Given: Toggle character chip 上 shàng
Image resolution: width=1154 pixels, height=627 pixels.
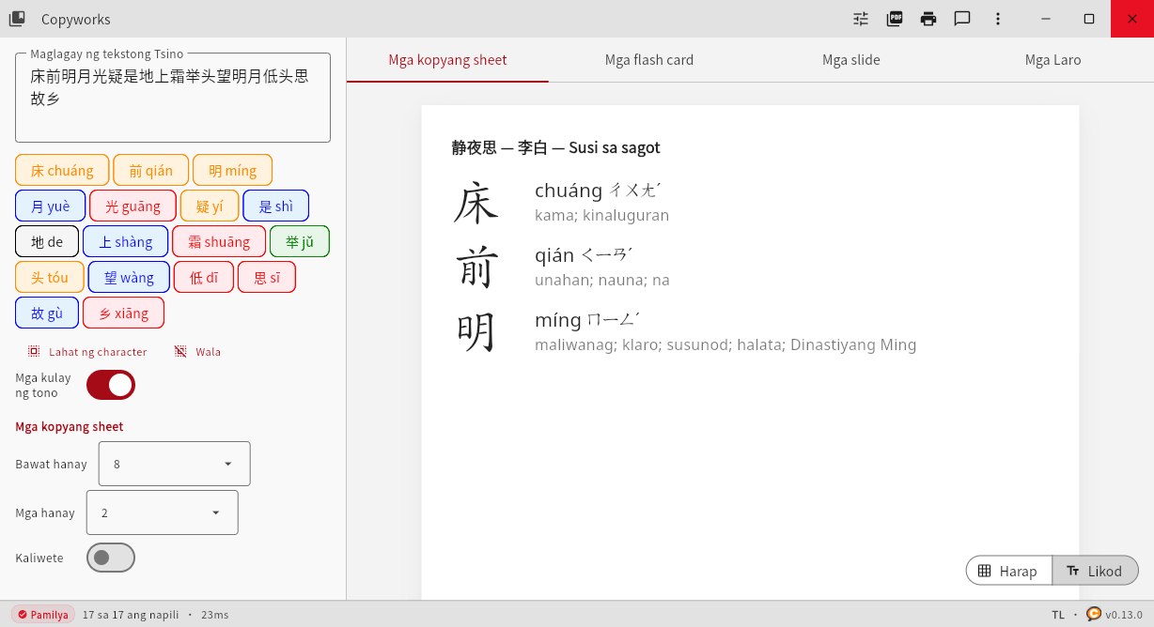Looking at the screenshot, I should [x=126, y=241].
